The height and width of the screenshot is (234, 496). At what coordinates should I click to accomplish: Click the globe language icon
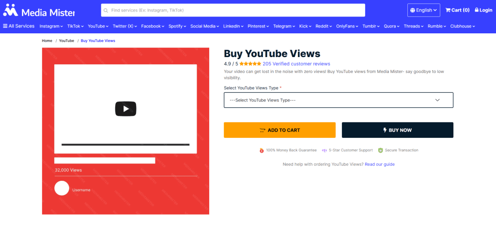point(413,10)
